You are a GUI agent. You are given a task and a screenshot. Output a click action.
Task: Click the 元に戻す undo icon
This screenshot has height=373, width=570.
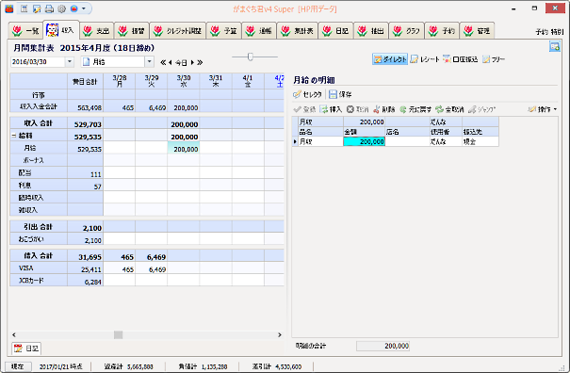(403, 109)
